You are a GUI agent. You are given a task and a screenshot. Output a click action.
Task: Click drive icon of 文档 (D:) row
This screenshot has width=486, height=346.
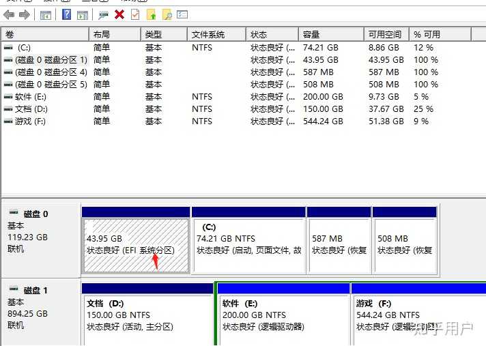tap(8, 109)
